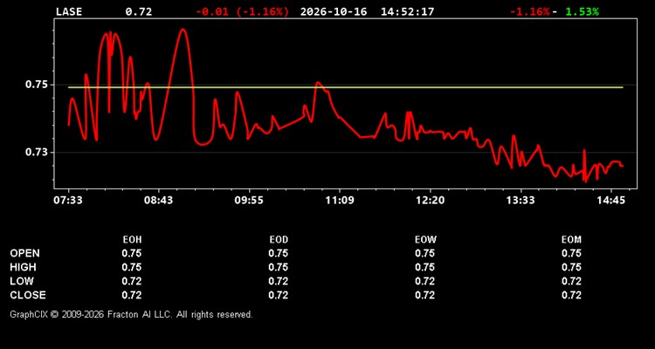Click the EOH column header
This screenshot has width=655, height=349.
tap(132, 240)
